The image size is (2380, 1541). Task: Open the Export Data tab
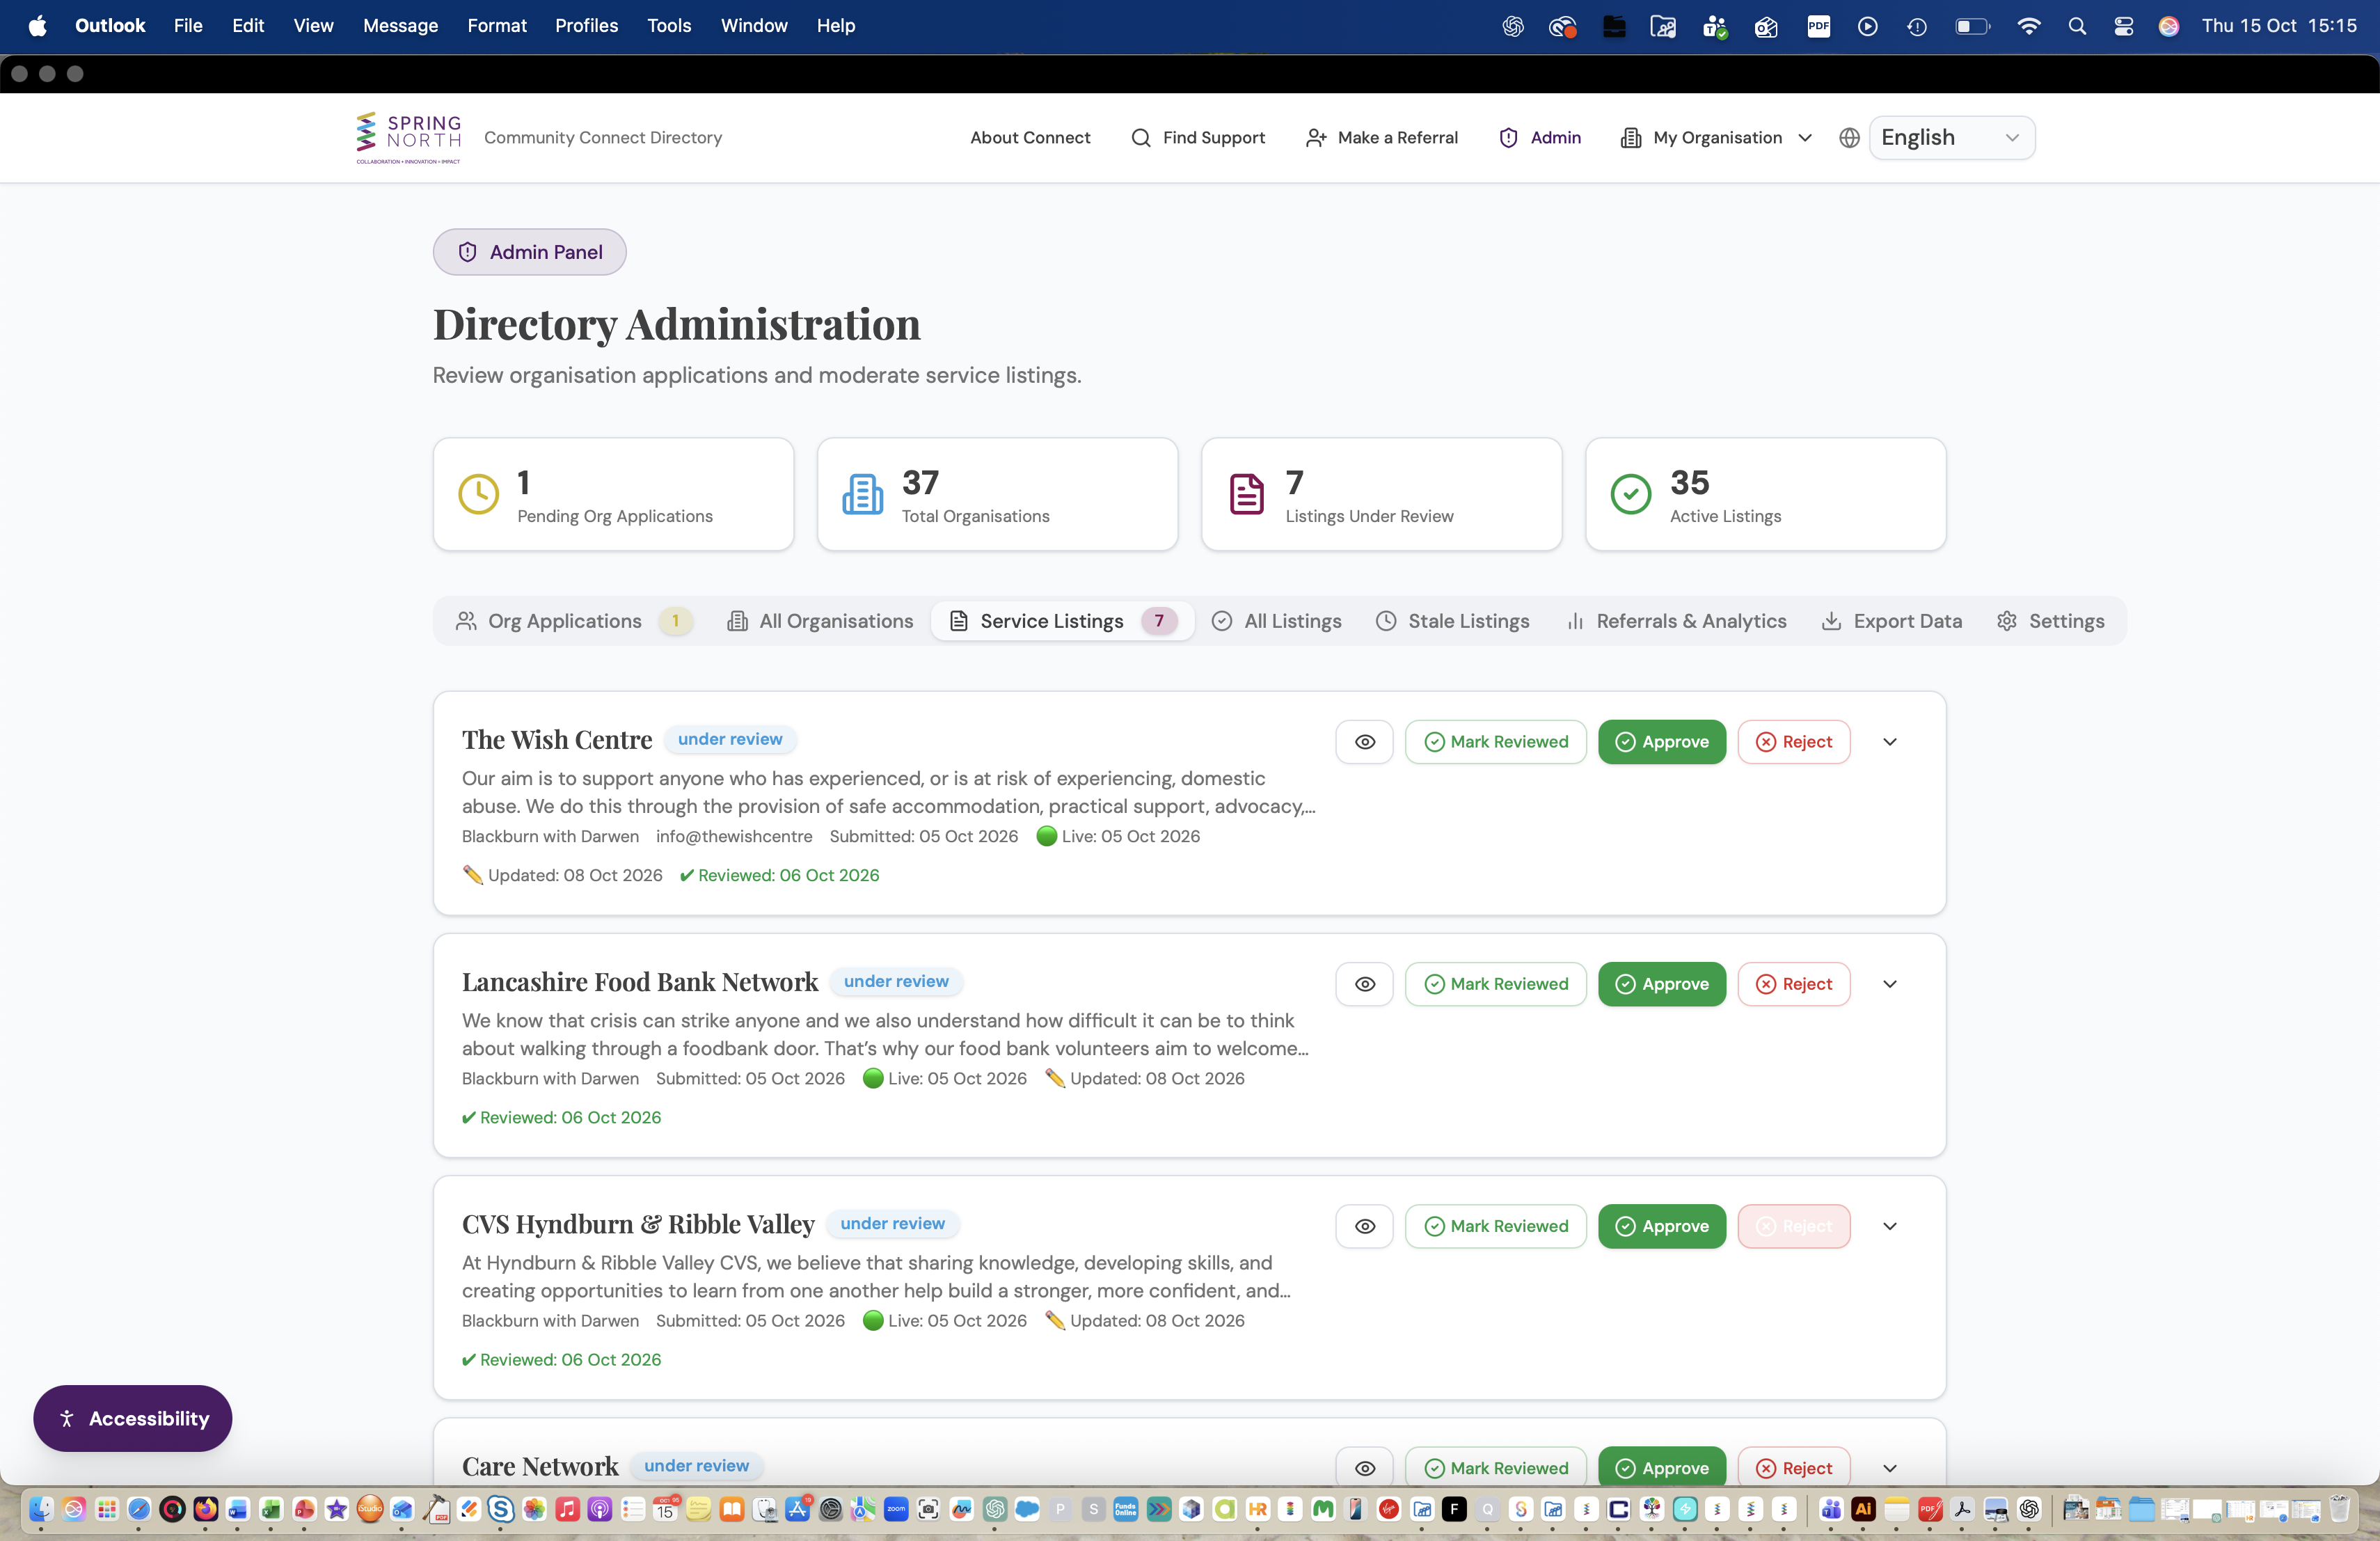click(x=1892, y=621)
